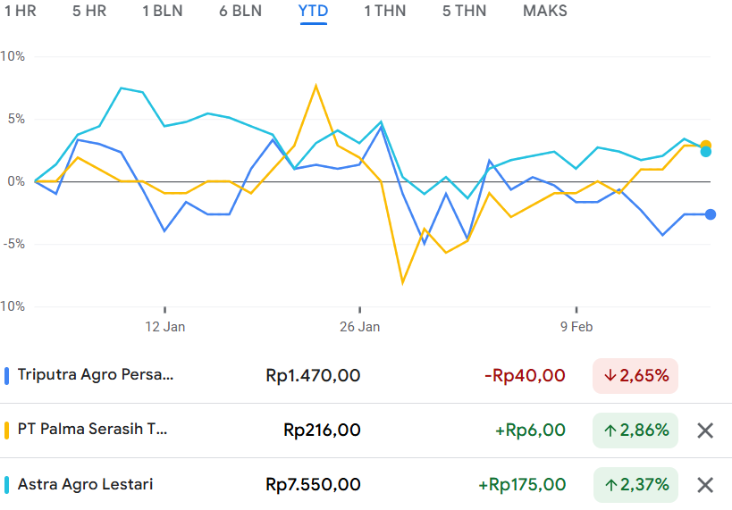Click the yellow endpoint dot on chart
Screen dimensions: 732x510
coord(706,145)
